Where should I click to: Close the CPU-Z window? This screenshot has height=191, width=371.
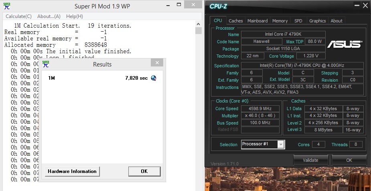(365, 6)
